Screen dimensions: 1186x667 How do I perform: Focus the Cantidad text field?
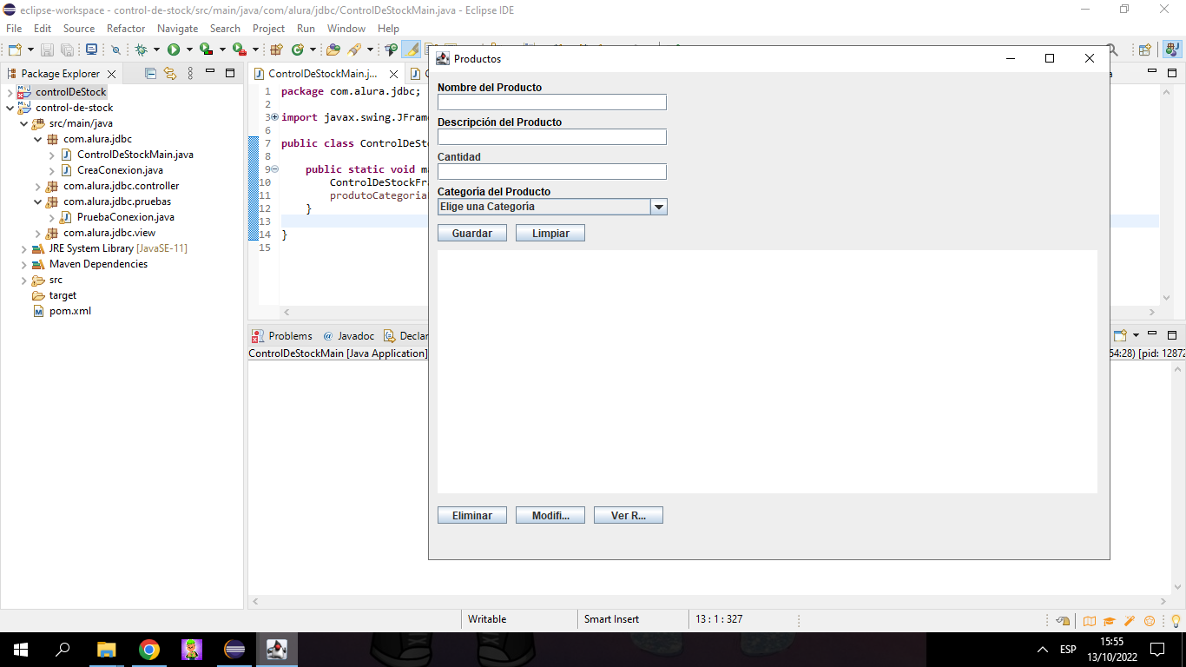(x=552, y=172)
